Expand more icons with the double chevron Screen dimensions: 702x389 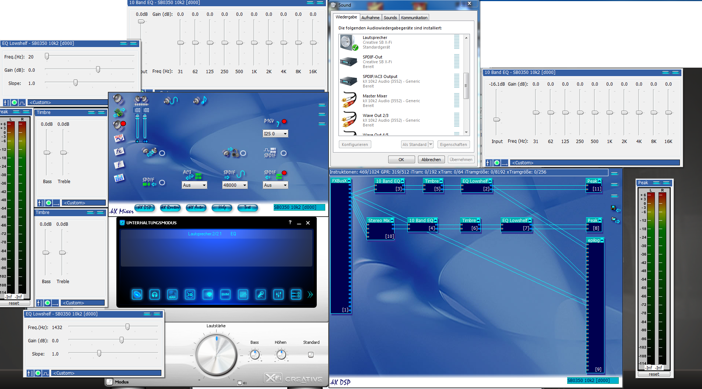(x=310, y=295)
